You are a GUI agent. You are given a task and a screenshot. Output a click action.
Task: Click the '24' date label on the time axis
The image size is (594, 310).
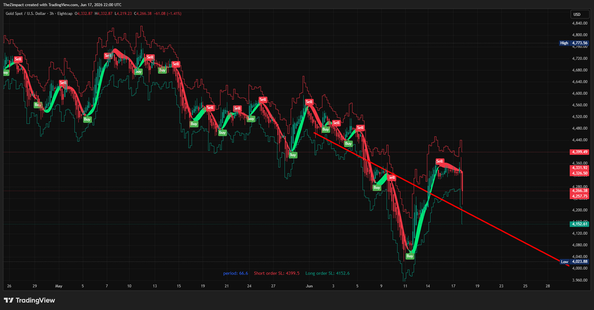[x=249, y=286]
